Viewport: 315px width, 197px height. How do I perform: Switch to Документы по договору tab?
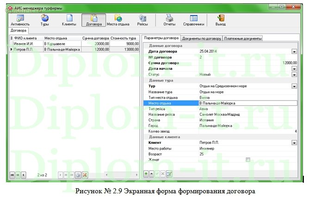[x=202, y=38]
